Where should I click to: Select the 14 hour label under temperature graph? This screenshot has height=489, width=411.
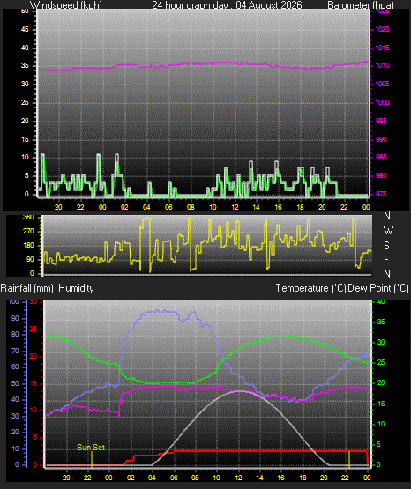pyautogui.click(x=259, y=478)
